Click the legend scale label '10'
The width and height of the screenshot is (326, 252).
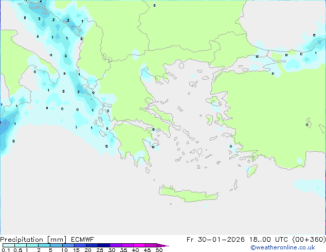point(64,250)
